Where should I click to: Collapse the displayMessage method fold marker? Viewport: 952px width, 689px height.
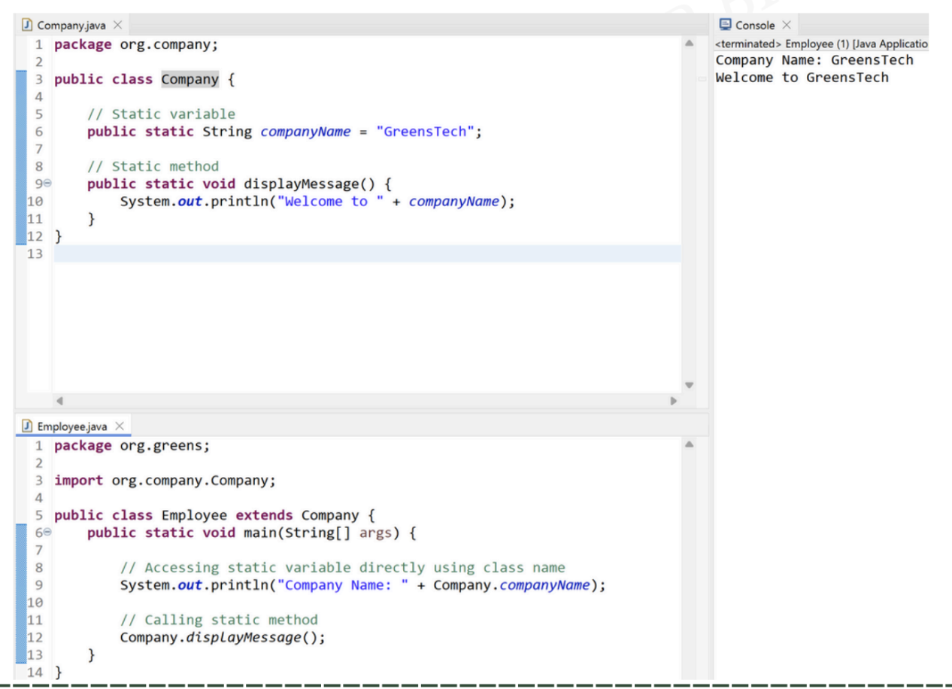point(47,184)
